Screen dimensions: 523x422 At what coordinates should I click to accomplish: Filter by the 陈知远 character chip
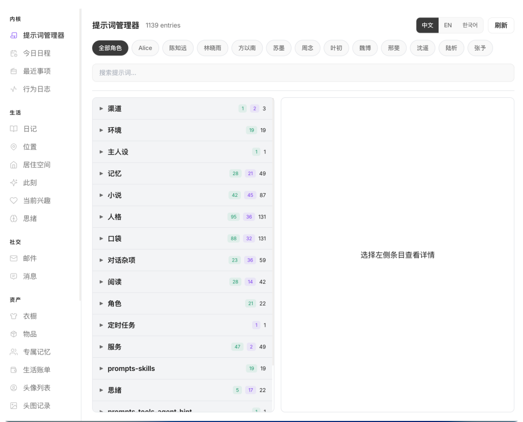178,48
